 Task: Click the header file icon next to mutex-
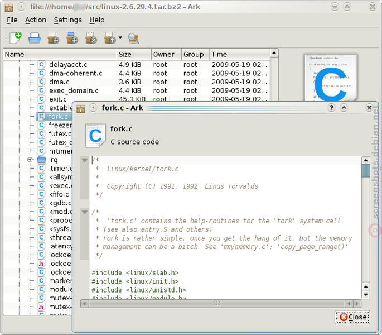42,307
